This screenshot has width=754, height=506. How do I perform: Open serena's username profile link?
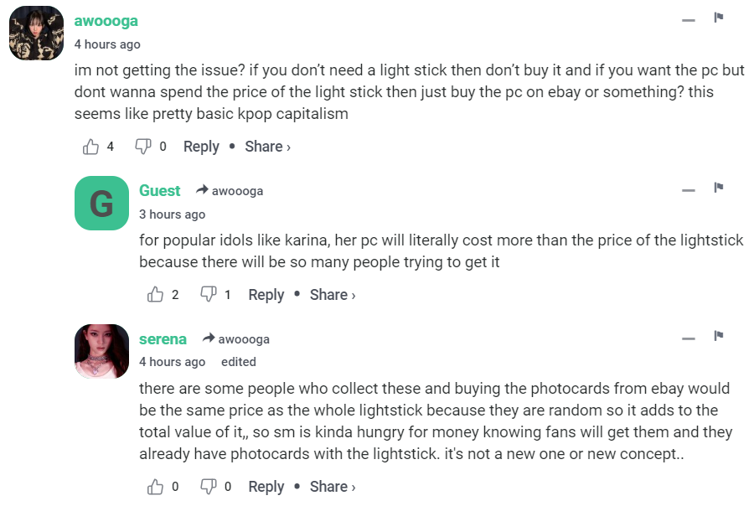(x=163, y=339)
